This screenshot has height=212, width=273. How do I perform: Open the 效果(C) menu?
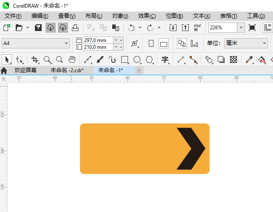click(x=147, y=16)
